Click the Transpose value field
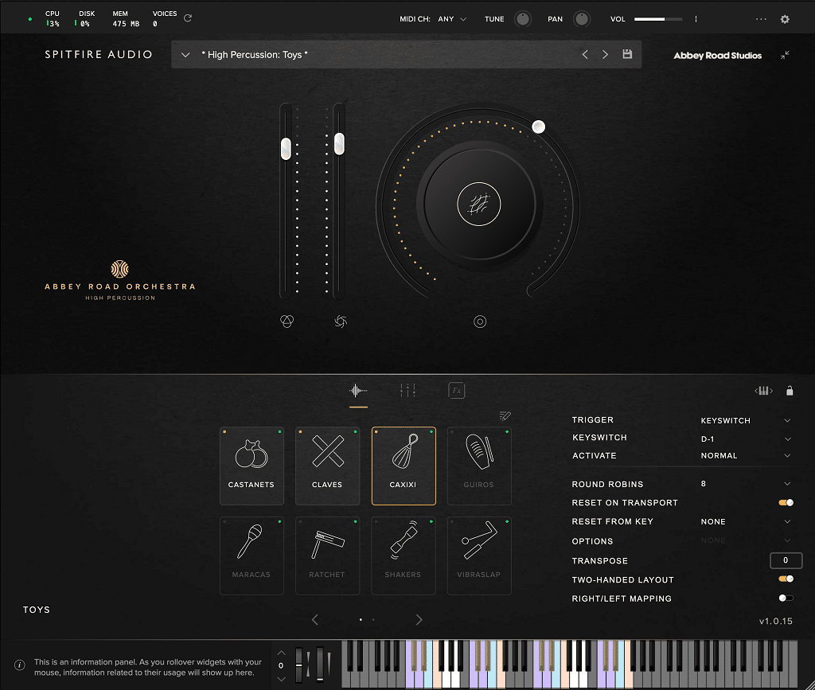The width and height of the screenshot is (815, 690). click(786, 560)
